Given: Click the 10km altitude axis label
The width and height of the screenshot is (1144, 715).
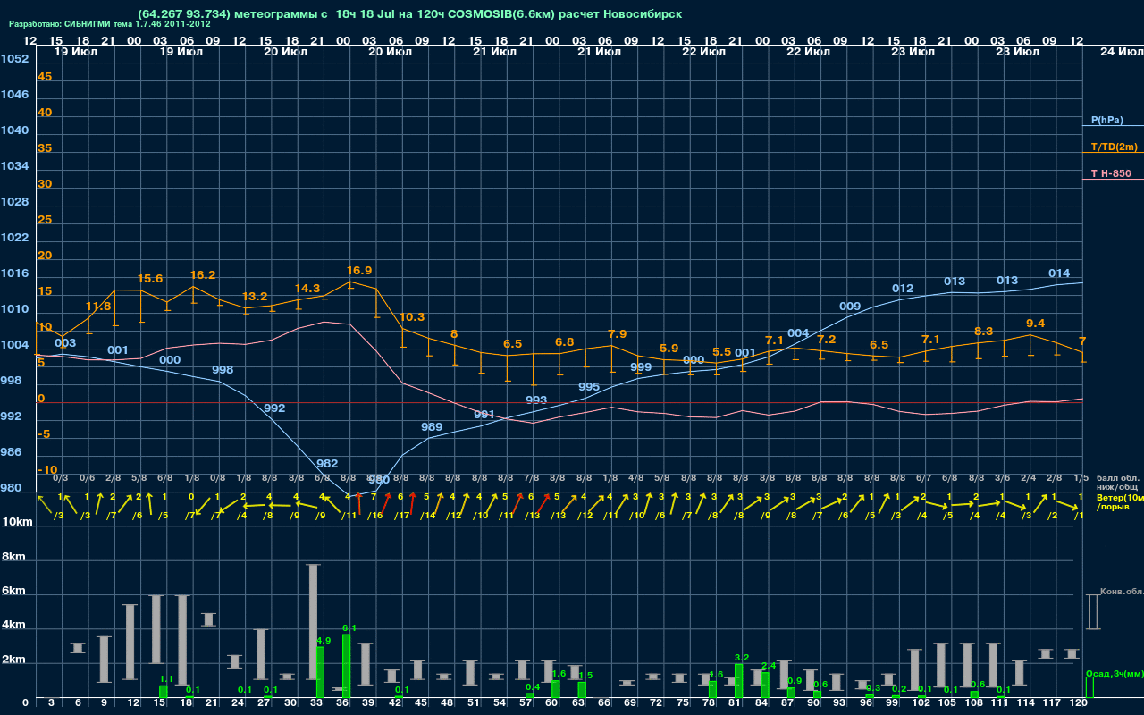Looking at the screenshot, I should tap(17, 520).
